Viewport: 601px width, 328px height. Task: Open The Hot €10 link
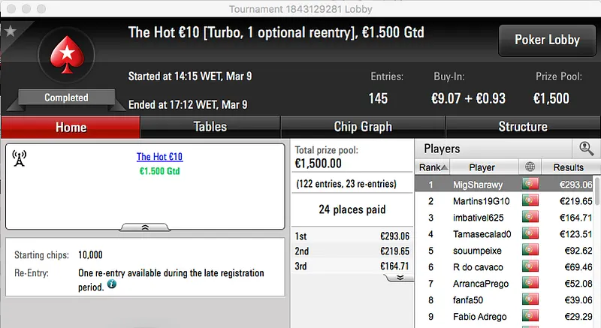coord(159,157)
